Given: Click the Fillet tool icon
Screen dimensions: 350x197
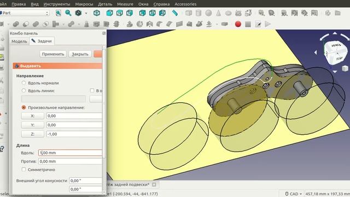Looking at the screenshot, I should coord(159,24).
